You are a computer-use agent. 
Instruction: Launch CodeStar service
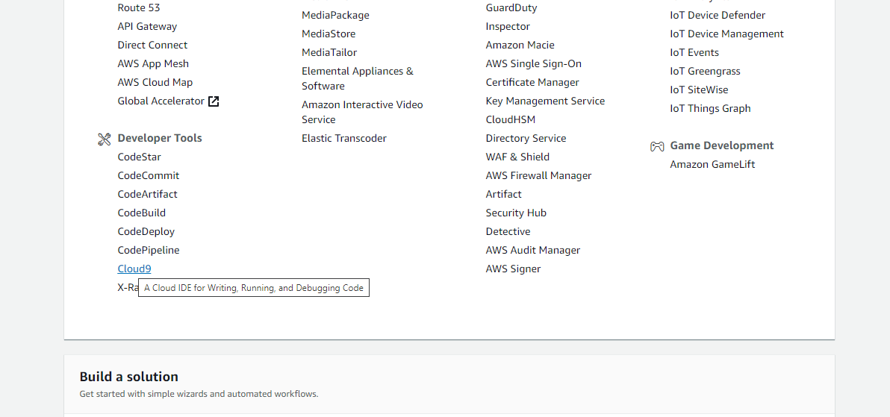(x=139, y=157)
